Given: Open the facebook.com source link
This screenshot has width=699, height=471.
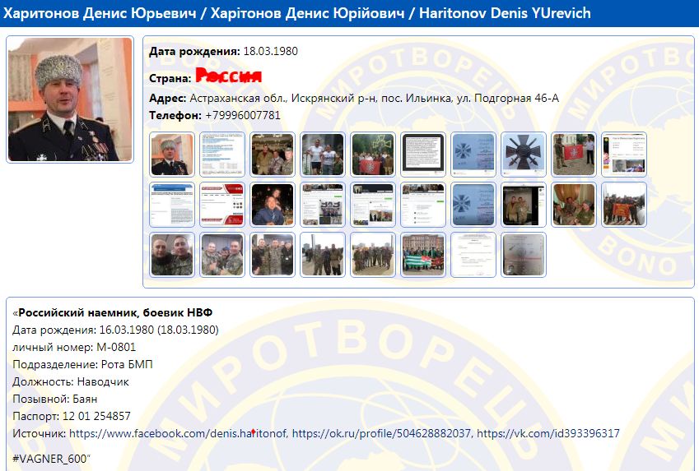Looking at the screenshot, I should (178, 433).
